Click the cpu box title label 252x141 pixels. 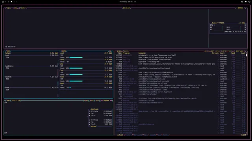coord(8,8)
